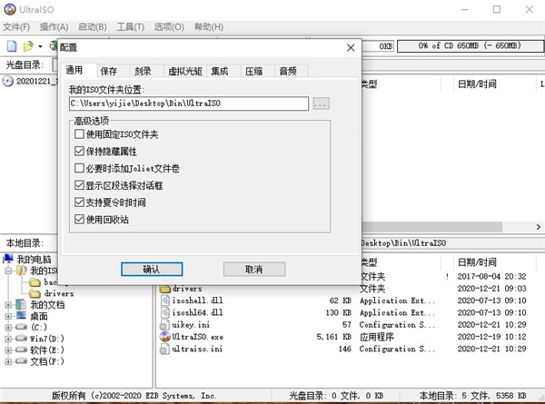This screenshot has width=545, height=404.
Task: Open the 工具(T) menu
Action: tap(130, 26)
